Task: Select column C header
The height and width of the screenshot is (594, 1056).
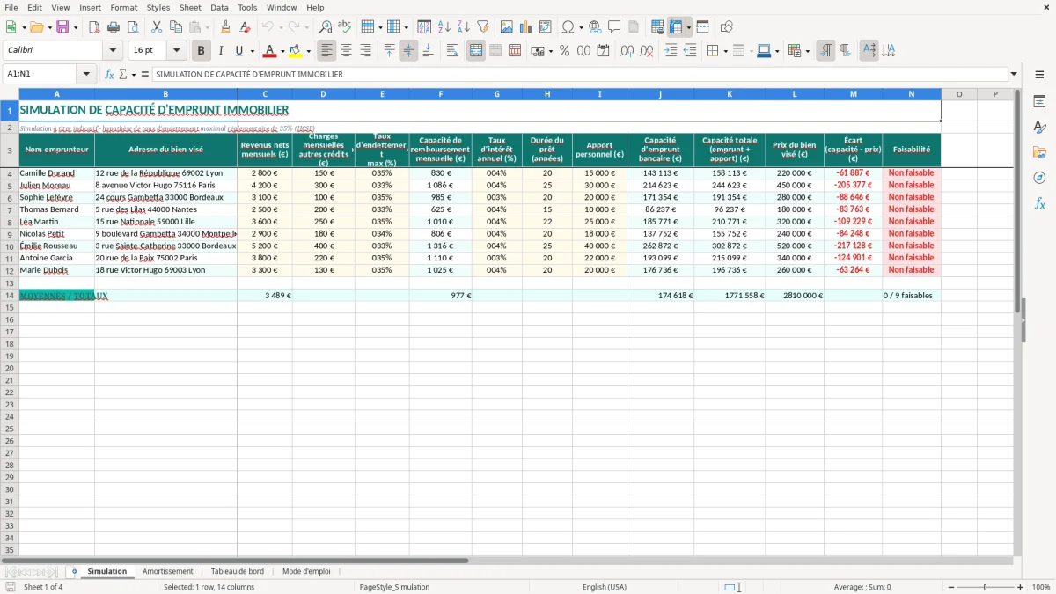Action: [x=265, y=94]
